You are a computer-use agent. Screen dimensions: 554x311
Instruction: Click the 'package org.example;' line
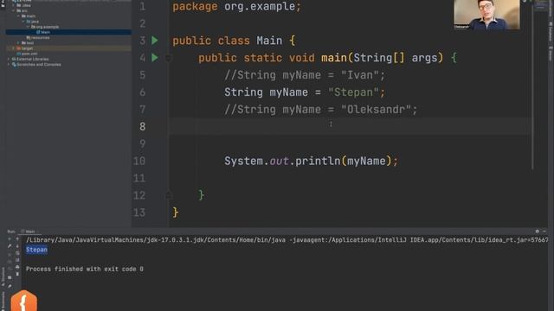236,6
